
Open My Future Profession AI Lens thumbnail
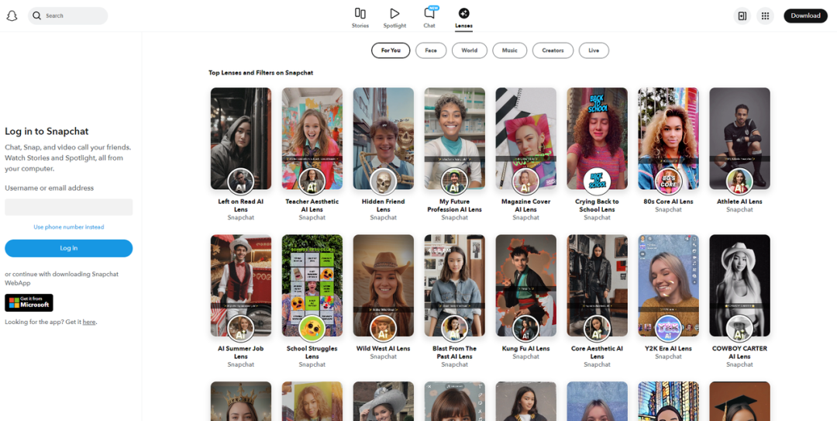[x=455, y=138]
